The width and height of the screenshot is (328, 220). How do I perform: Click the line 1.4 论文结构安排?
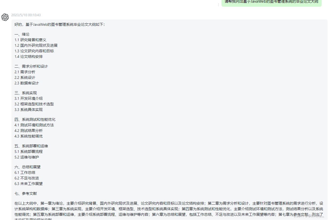tap(29, 57)
